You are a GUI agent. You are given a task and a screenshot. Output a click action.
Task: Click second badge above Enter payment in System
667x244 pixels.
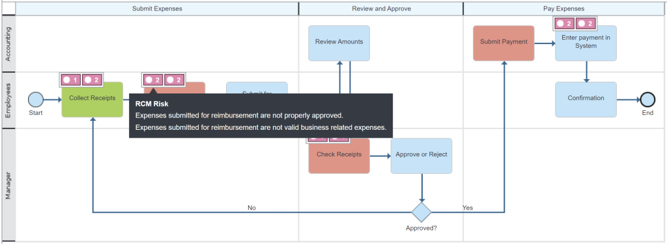[x=586, y=24]
